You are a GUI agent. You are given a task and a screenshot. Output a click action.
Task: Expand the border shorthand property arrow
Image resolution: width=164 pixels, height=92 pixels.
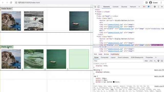point(102,82)
